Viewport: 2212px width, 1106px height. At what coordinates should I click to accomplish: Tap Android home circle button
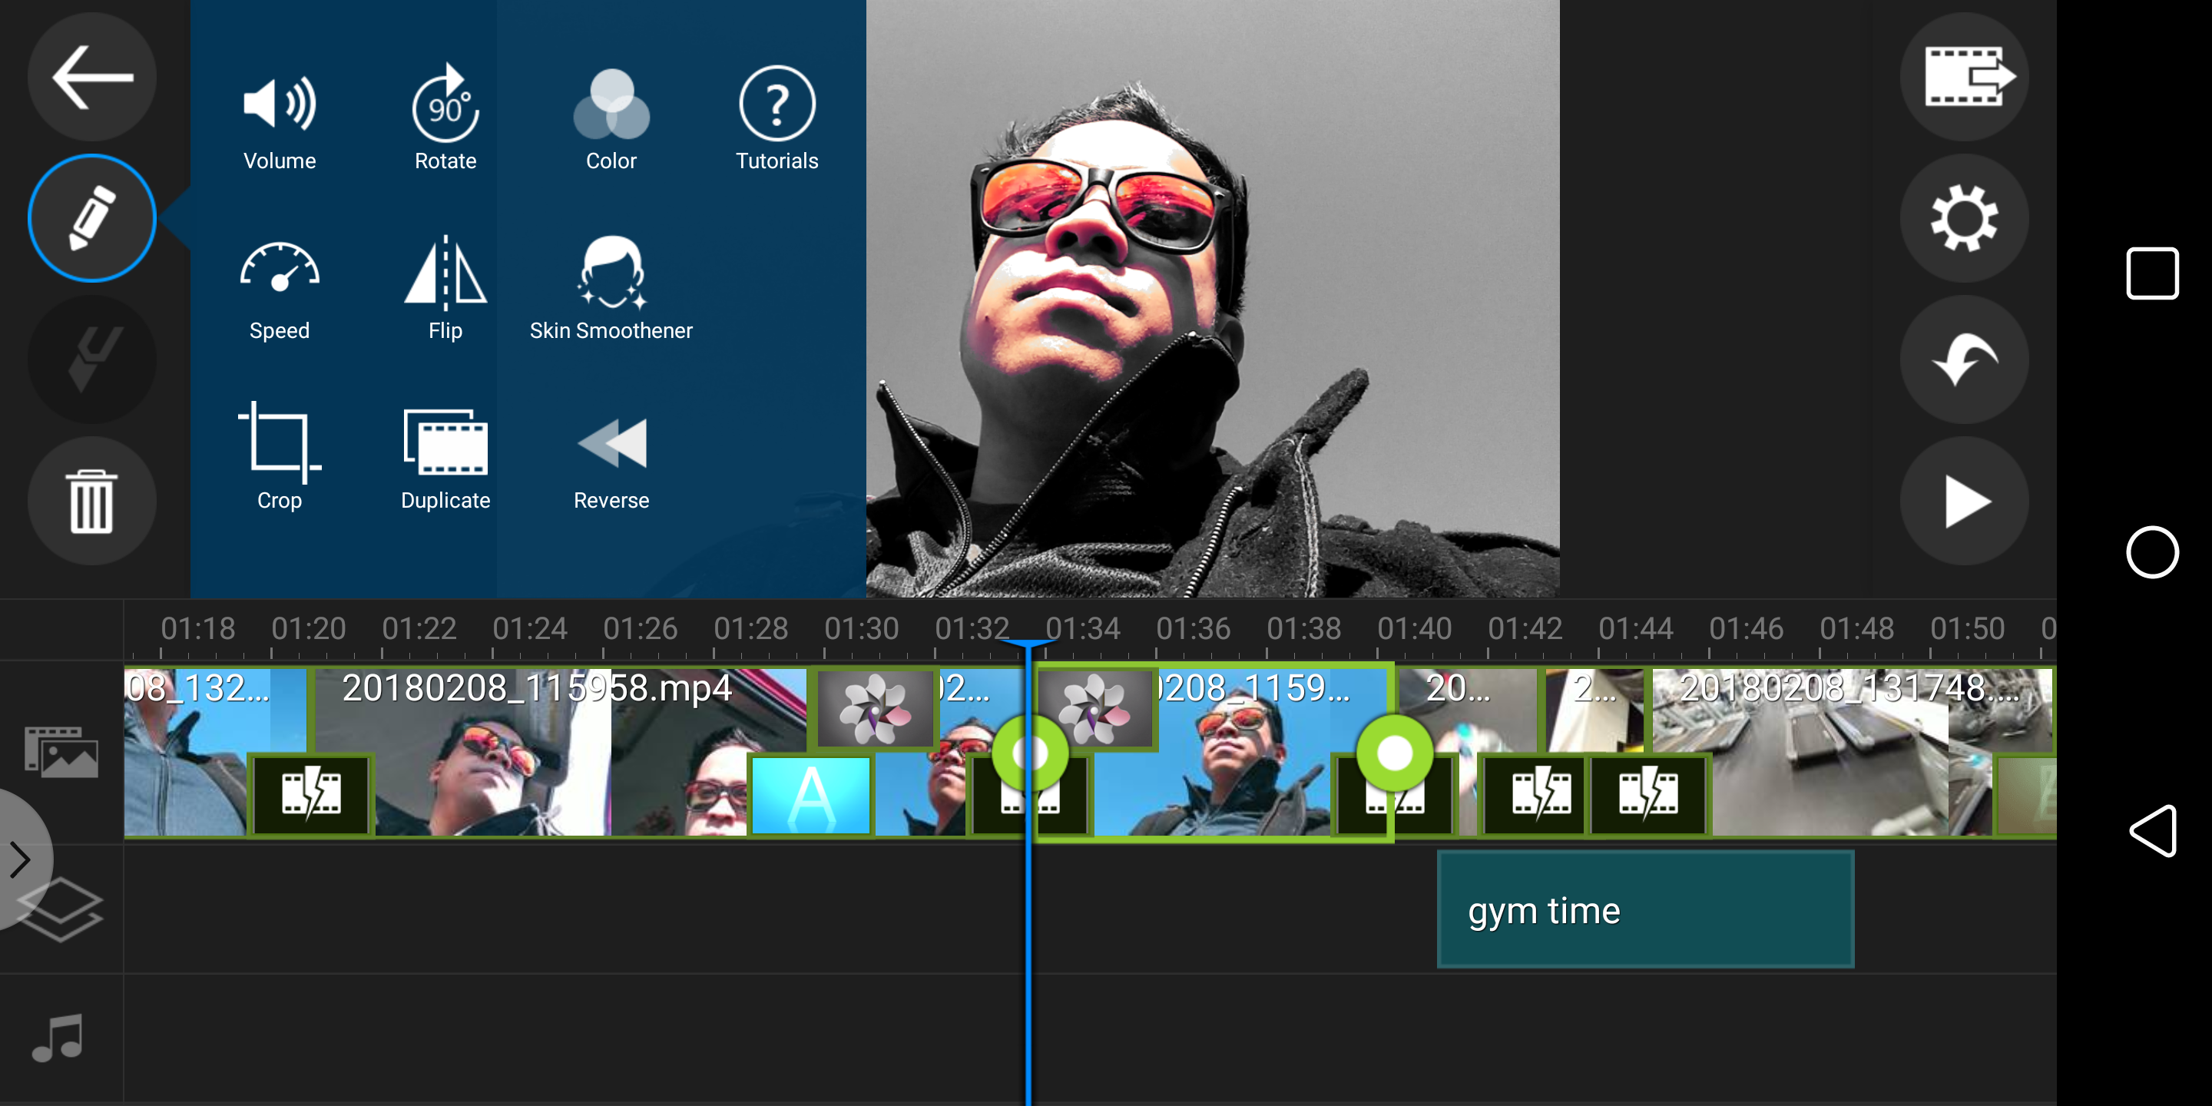(x=2152, y=551)
